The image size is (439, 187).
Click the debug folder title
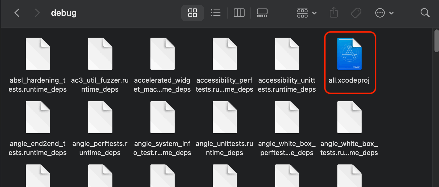64,13
